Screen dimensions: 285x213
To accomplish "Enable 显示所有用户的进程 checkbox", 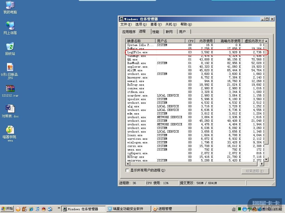I will pos(127,170).
